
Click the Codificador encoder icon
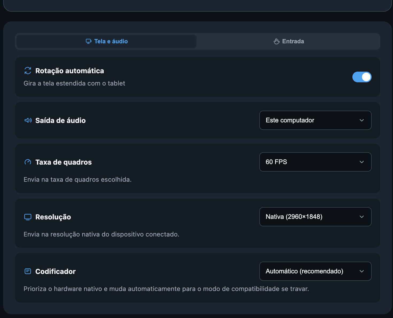tap(28, 271)
